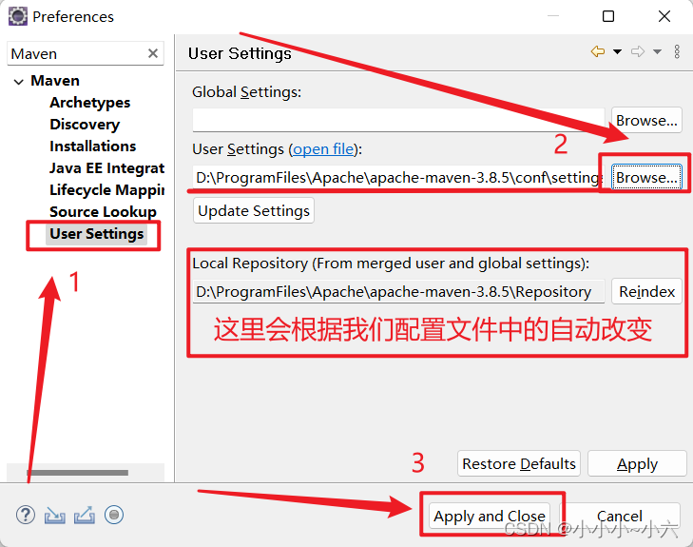Click the tree horizontal scrollbar
Image resolution: width=693 pixels, height=547 pixels.
click(78, 473)
